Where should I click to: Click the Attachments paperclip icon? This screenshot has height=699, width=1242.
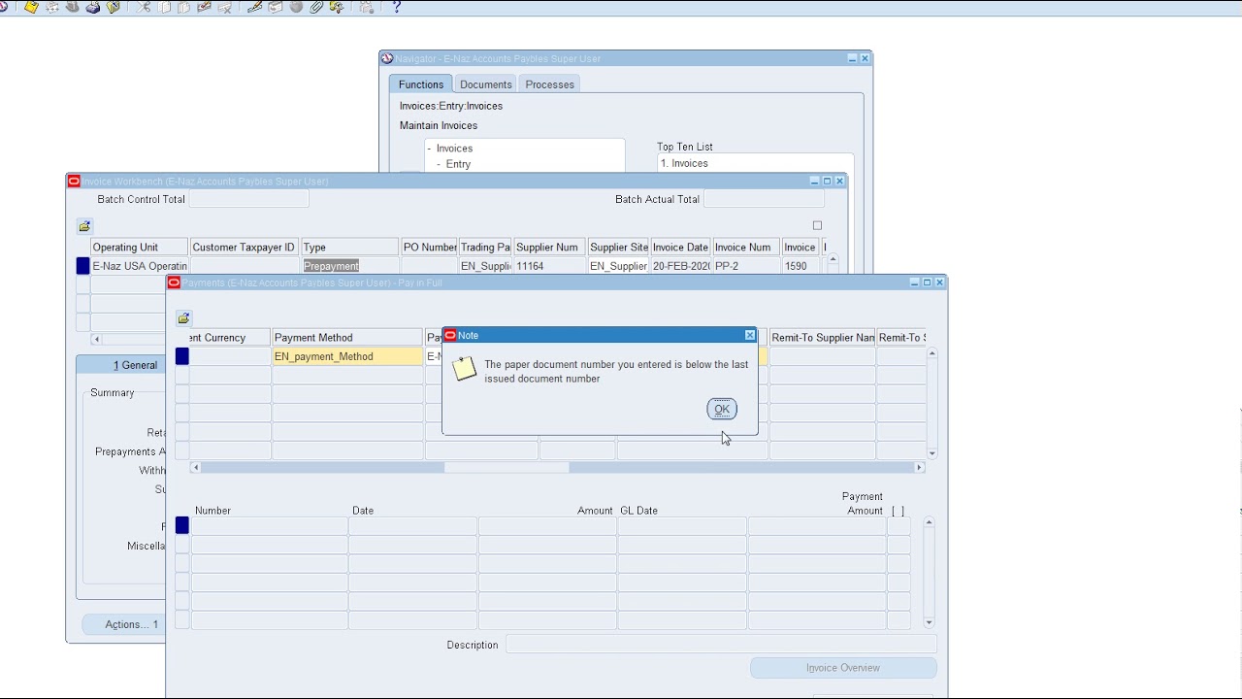point(315,7)
